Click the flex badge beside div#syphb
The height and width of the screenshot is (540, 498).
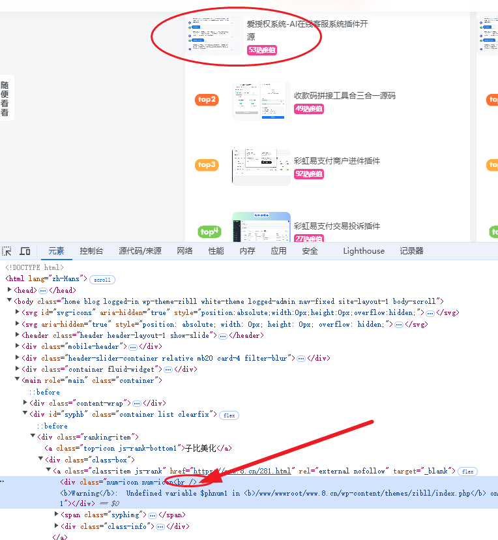click(x=228, y=415)
